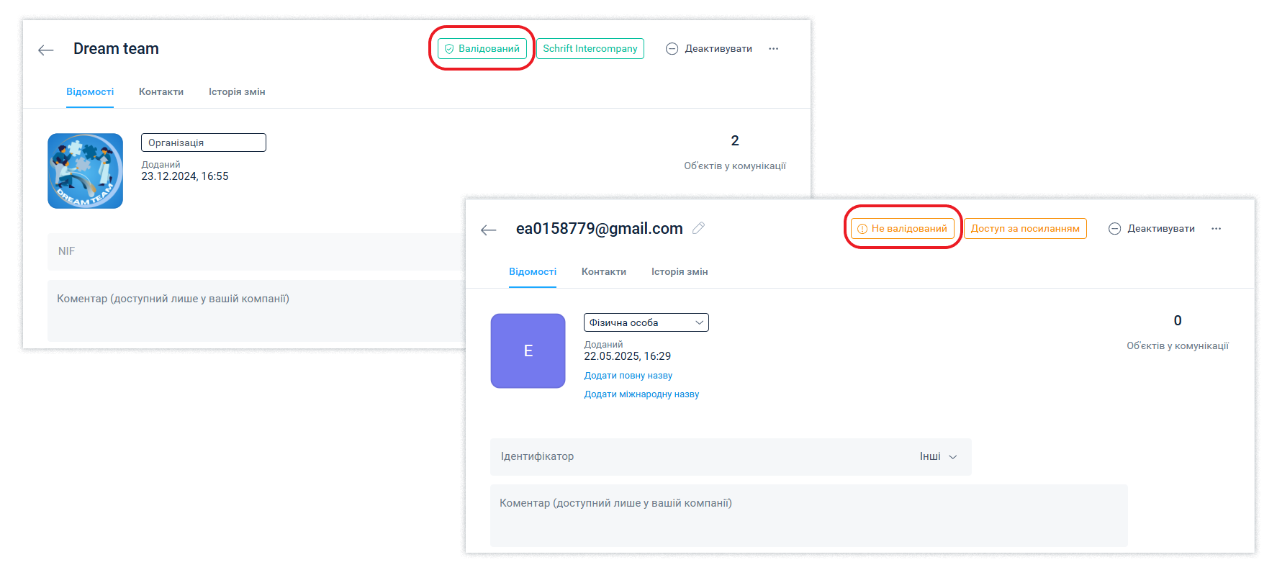The image size is (1277, 570).
Task: Expand the Фізична особа type dropdown
Action: 646,322
